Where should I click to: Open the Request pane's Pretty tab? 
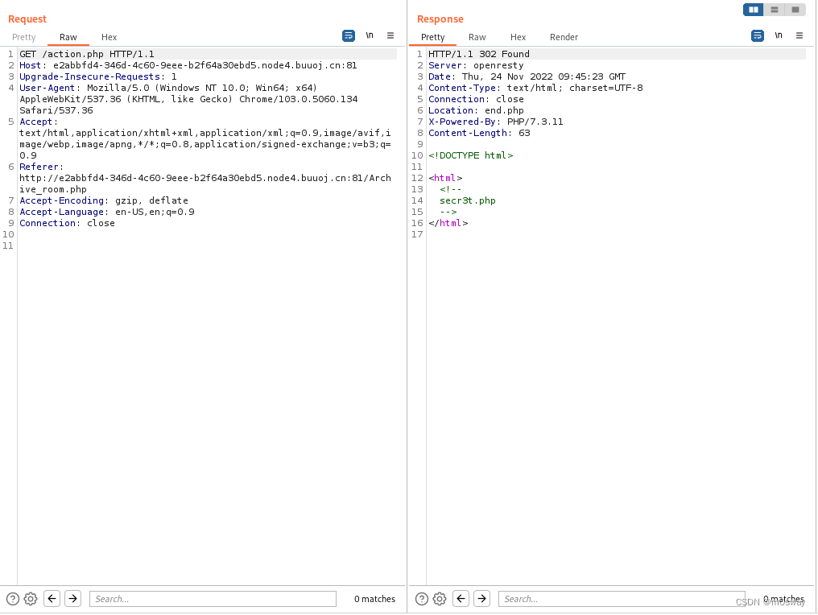[x=23, y=37]
